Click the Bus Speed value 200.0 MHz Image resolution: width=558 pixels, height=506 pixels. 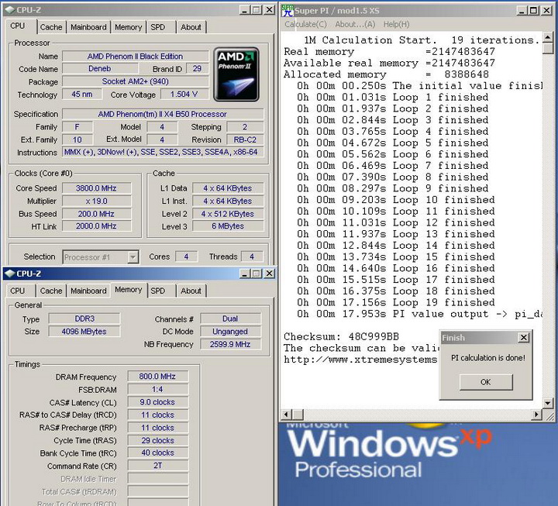coord(96,214)
